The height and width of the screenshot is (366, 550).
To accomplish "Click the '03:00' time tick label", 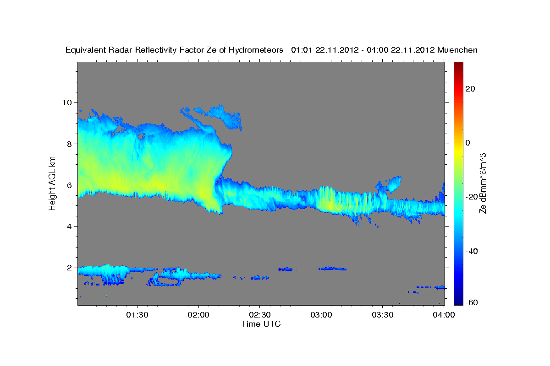I will click(321, 315).
